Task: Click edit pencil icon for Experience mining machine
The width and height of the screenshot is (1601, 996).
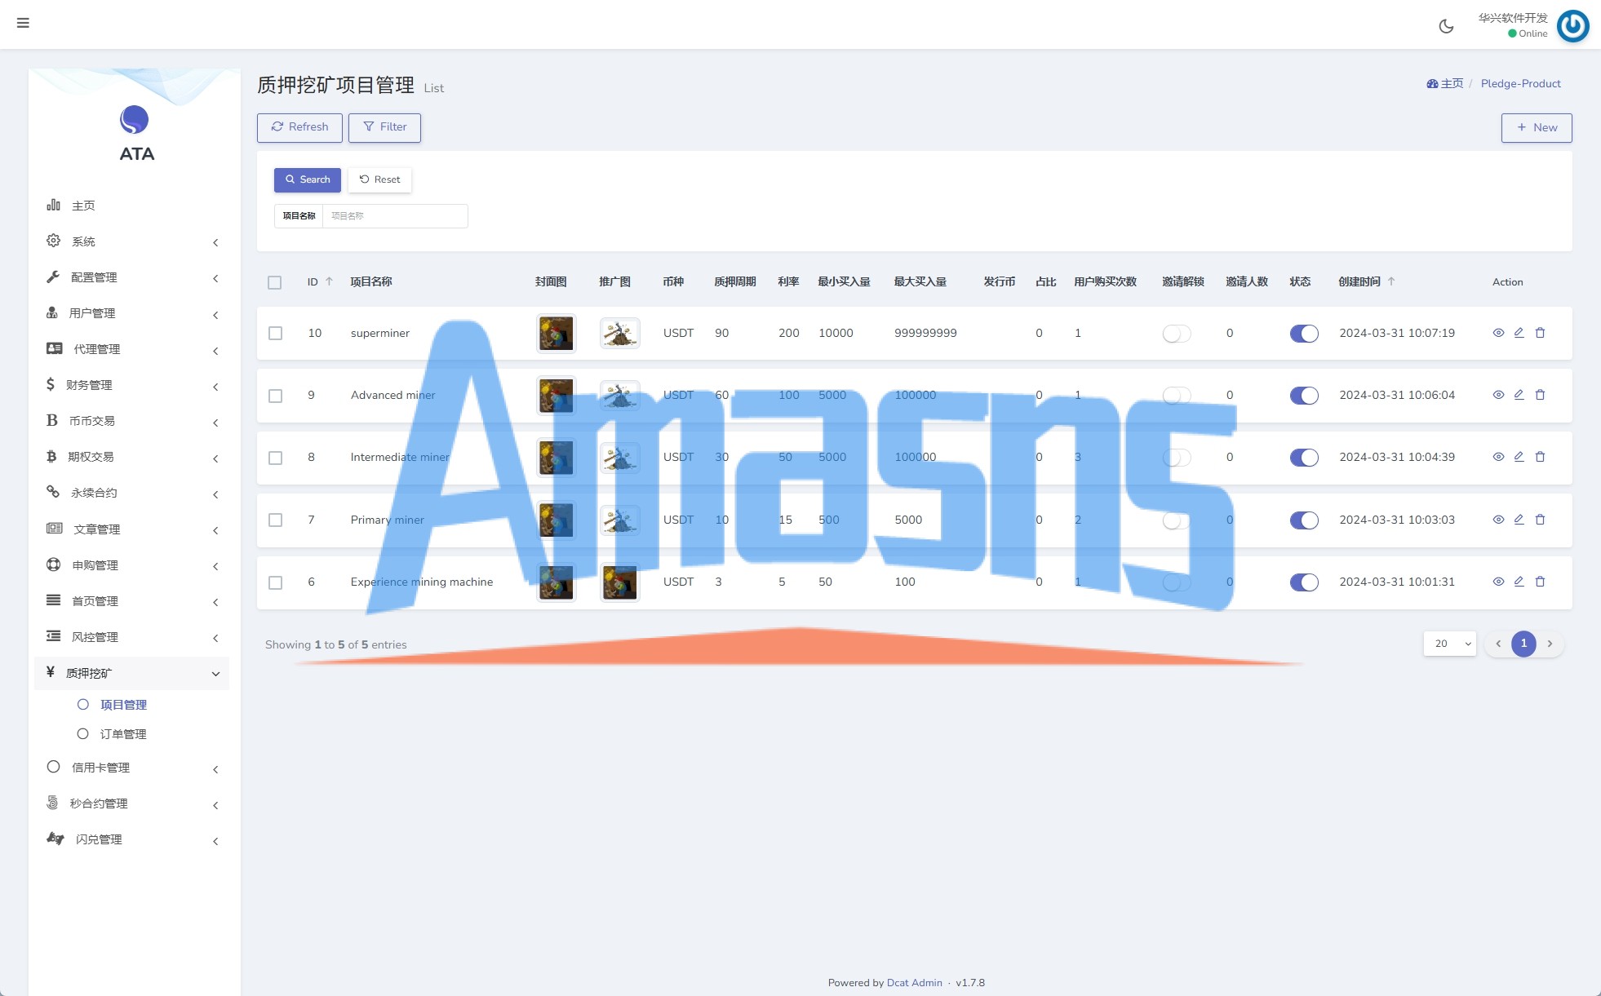Action: tap(1519, 582)
